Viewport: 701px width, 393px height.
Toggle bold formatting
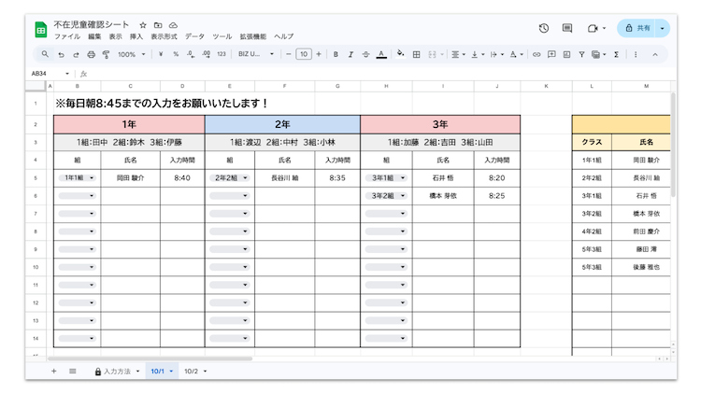coord(336,54)
